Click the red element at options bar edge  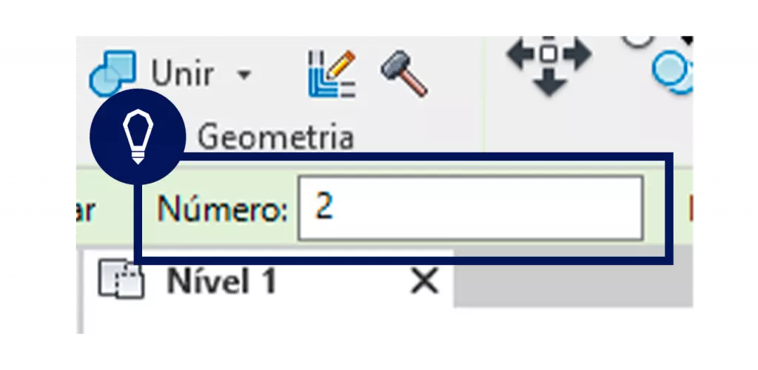tap(691, 209)
